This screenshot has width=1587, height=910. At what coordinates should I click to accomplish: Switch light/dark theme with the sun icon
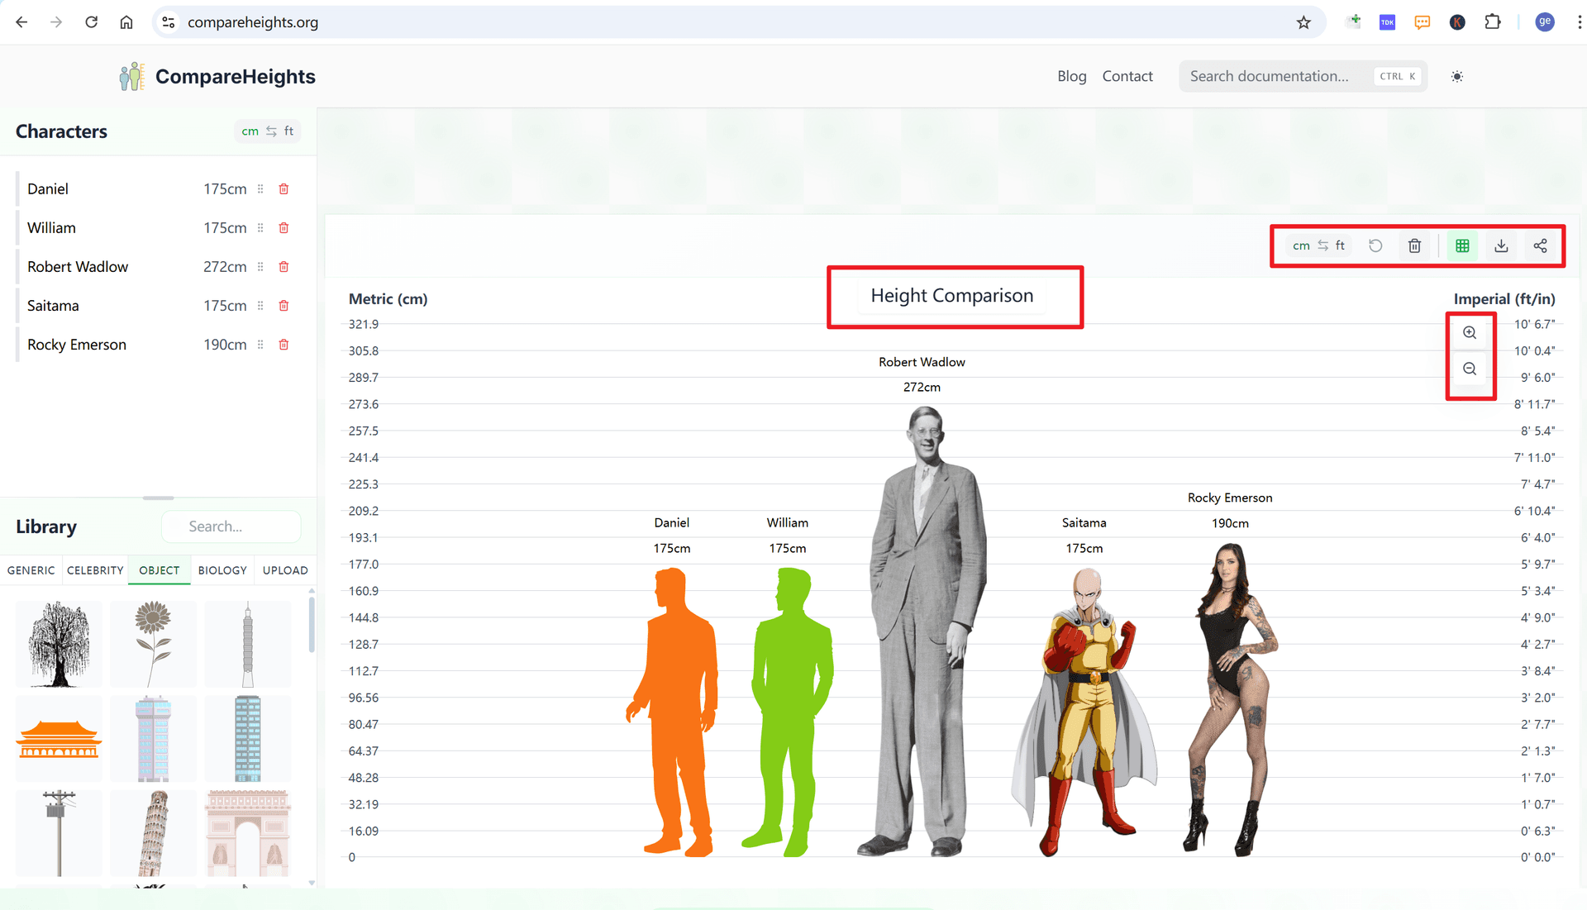click(1456, 76)
